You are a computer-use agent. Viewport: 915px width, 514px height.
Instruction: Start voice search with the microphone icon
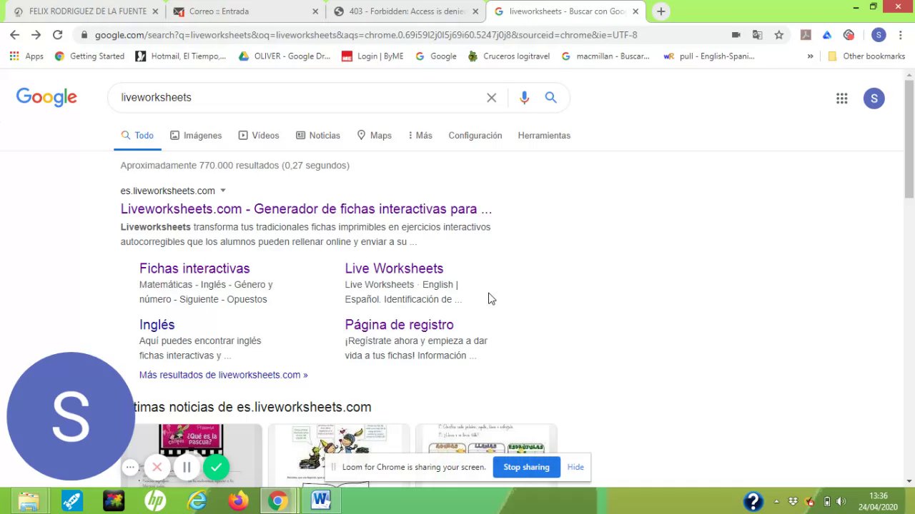click(524, 98)
